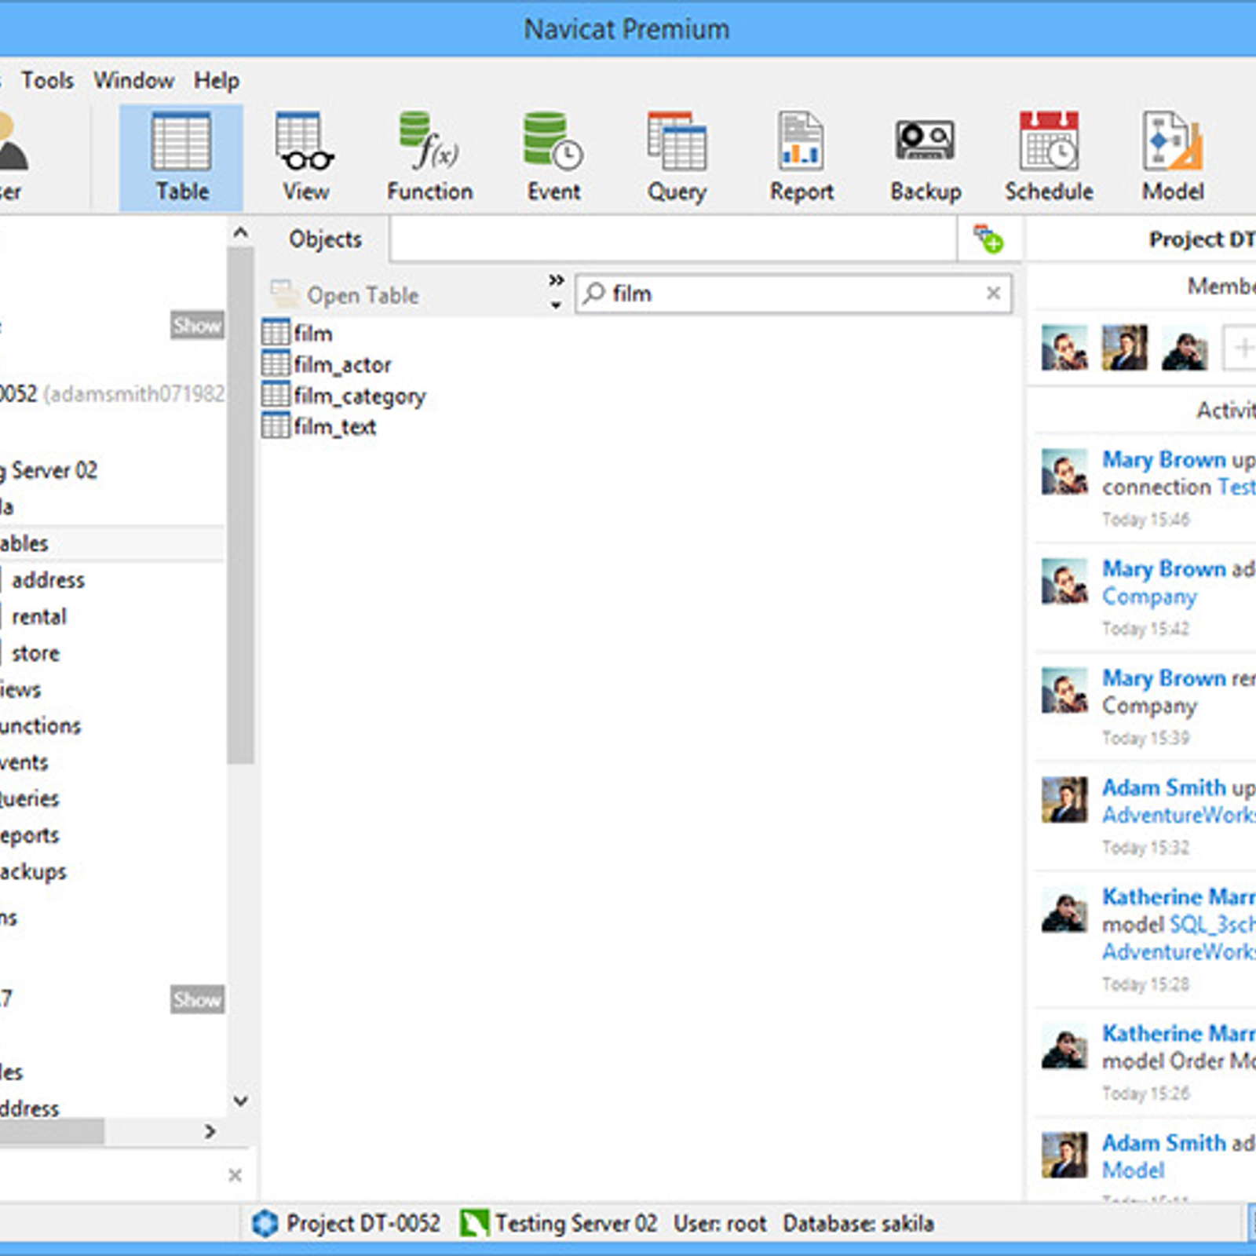1256x1256 pixels.
Task: Open the Tools menu
Action: point(47,80)
